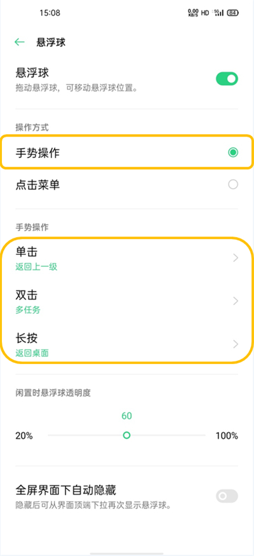
Task: Open the 双击 gesture setting
Action: 127,302
